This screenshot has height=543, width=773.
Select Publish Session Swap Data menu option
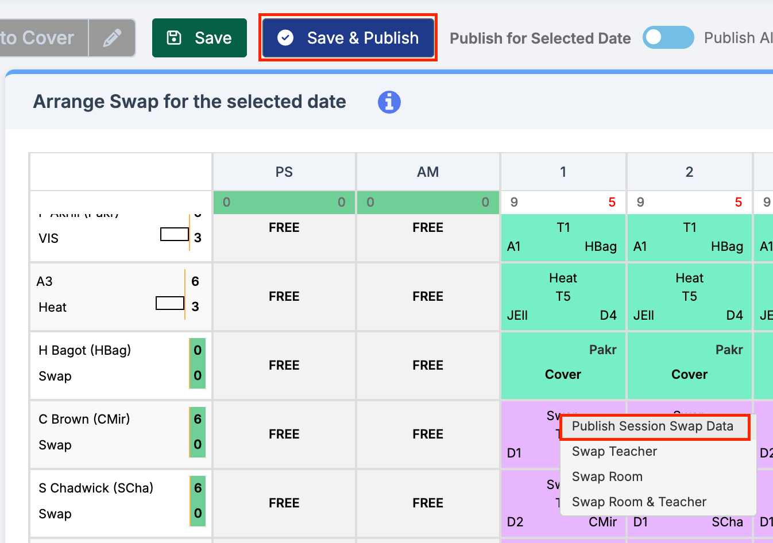652,426
